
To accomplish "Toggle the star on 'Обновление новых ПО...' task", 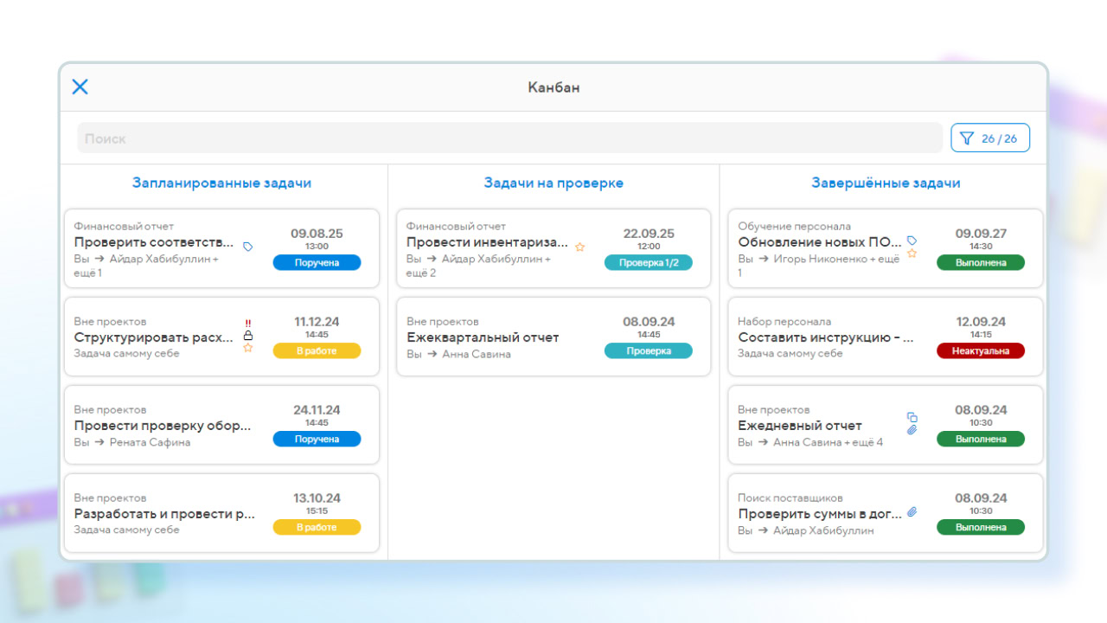I will [x=912, y=254].
